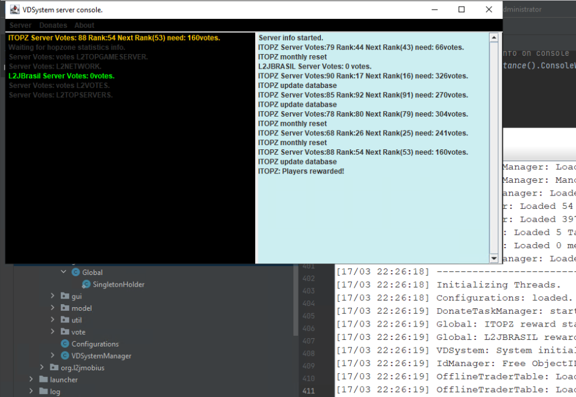This screenshot has height=397, width=576.
Task: Click 'DonateTaskManager' console output line
Action: [x=456, y=311]
